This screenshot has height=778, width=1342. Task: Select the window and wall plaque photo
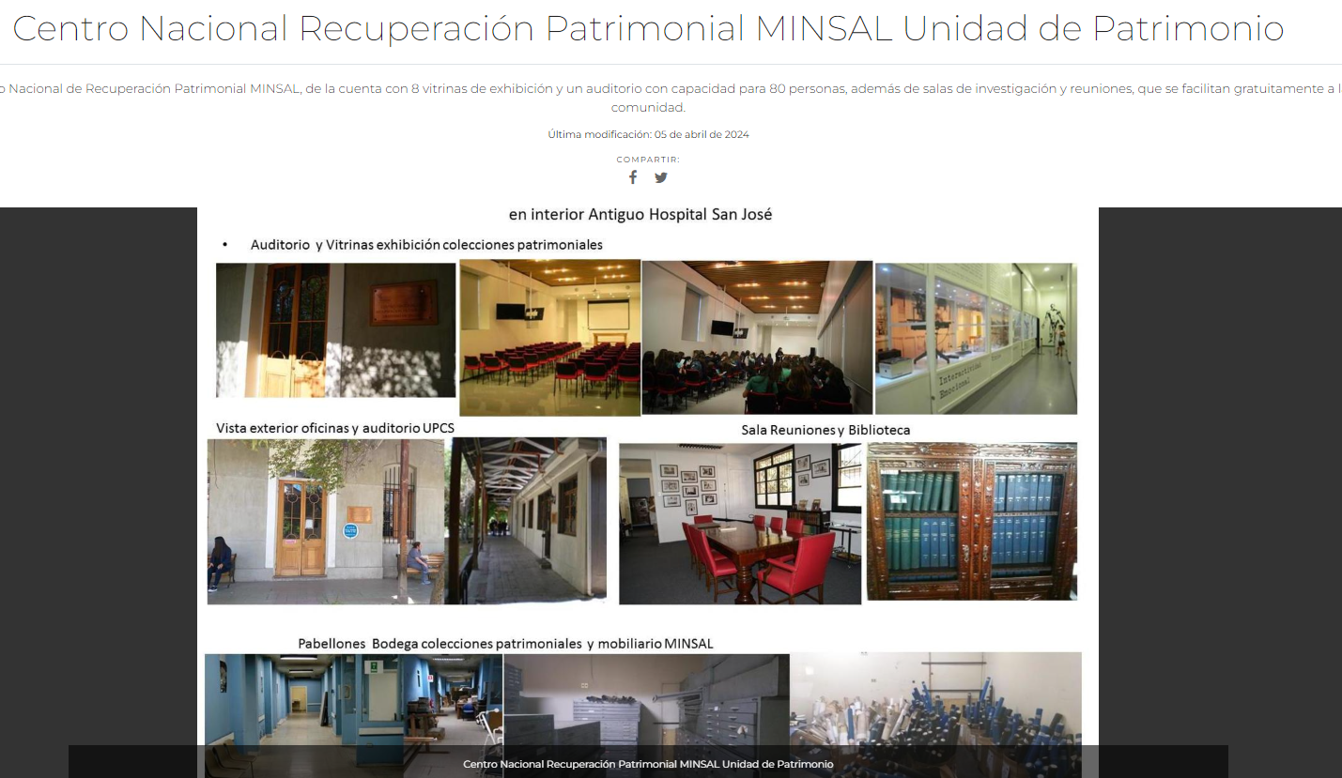point(335,329)
